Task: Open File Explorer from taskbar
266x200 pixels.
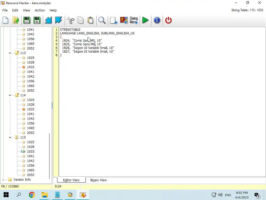Action: pyautogui.click(x=45, y=195)
